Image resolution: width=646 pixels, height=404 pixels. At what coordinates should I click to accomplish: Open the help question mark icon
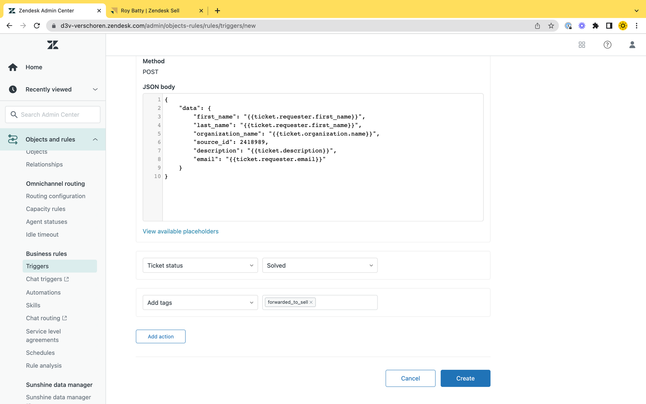tap(607, 45)
